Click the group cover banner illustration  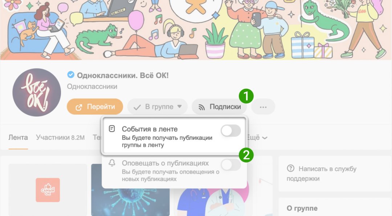tap(196, 30)
